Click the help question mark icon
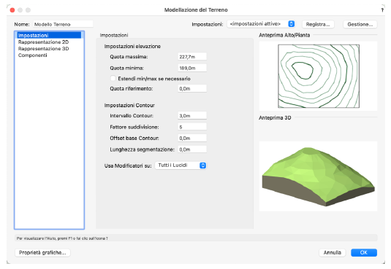The image size is (391, 269). pos(382,10)
